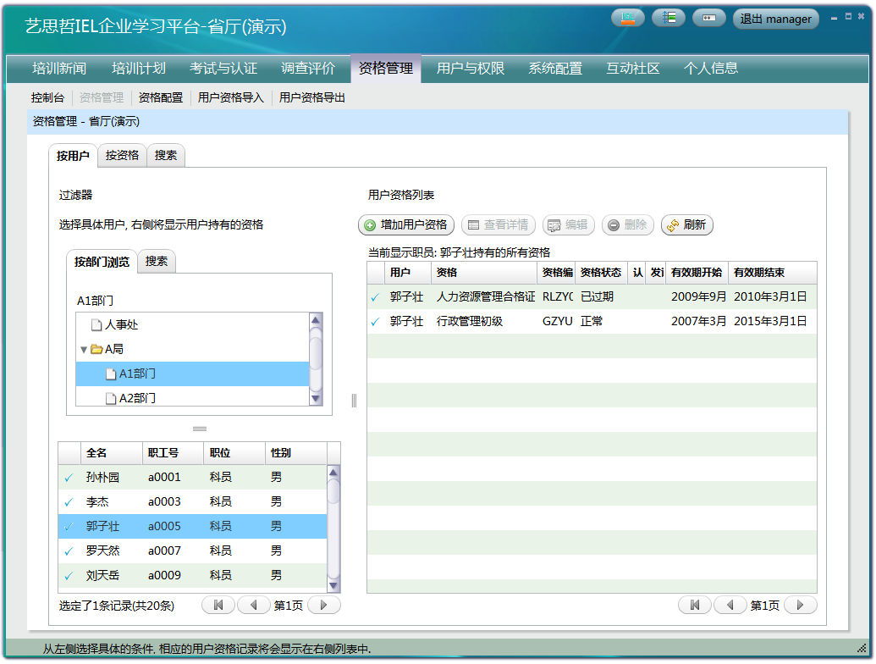
Task: Sort user list by 性别 column
Action: point(295,453)
